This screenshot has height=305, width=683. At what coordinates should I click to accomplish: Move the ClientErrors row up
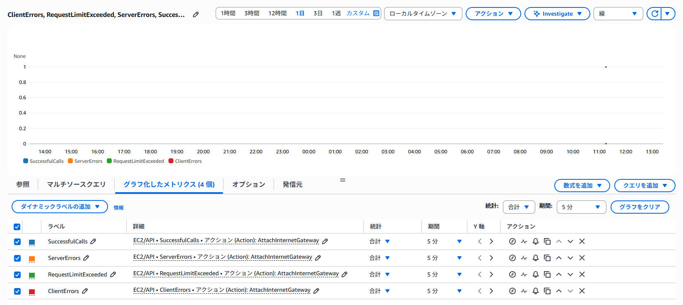pyautogui.click(x=559, y=291)
